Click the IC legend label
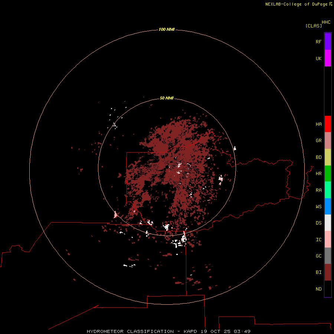This screenshot has height=334, width=334. coord(318,240)
